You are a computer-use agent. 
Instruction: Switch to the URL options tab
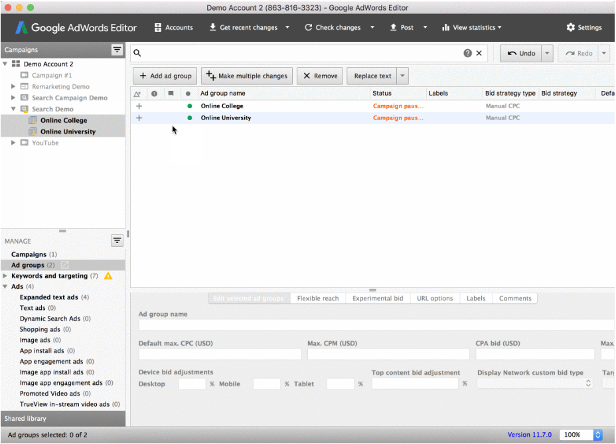(435, 299)
